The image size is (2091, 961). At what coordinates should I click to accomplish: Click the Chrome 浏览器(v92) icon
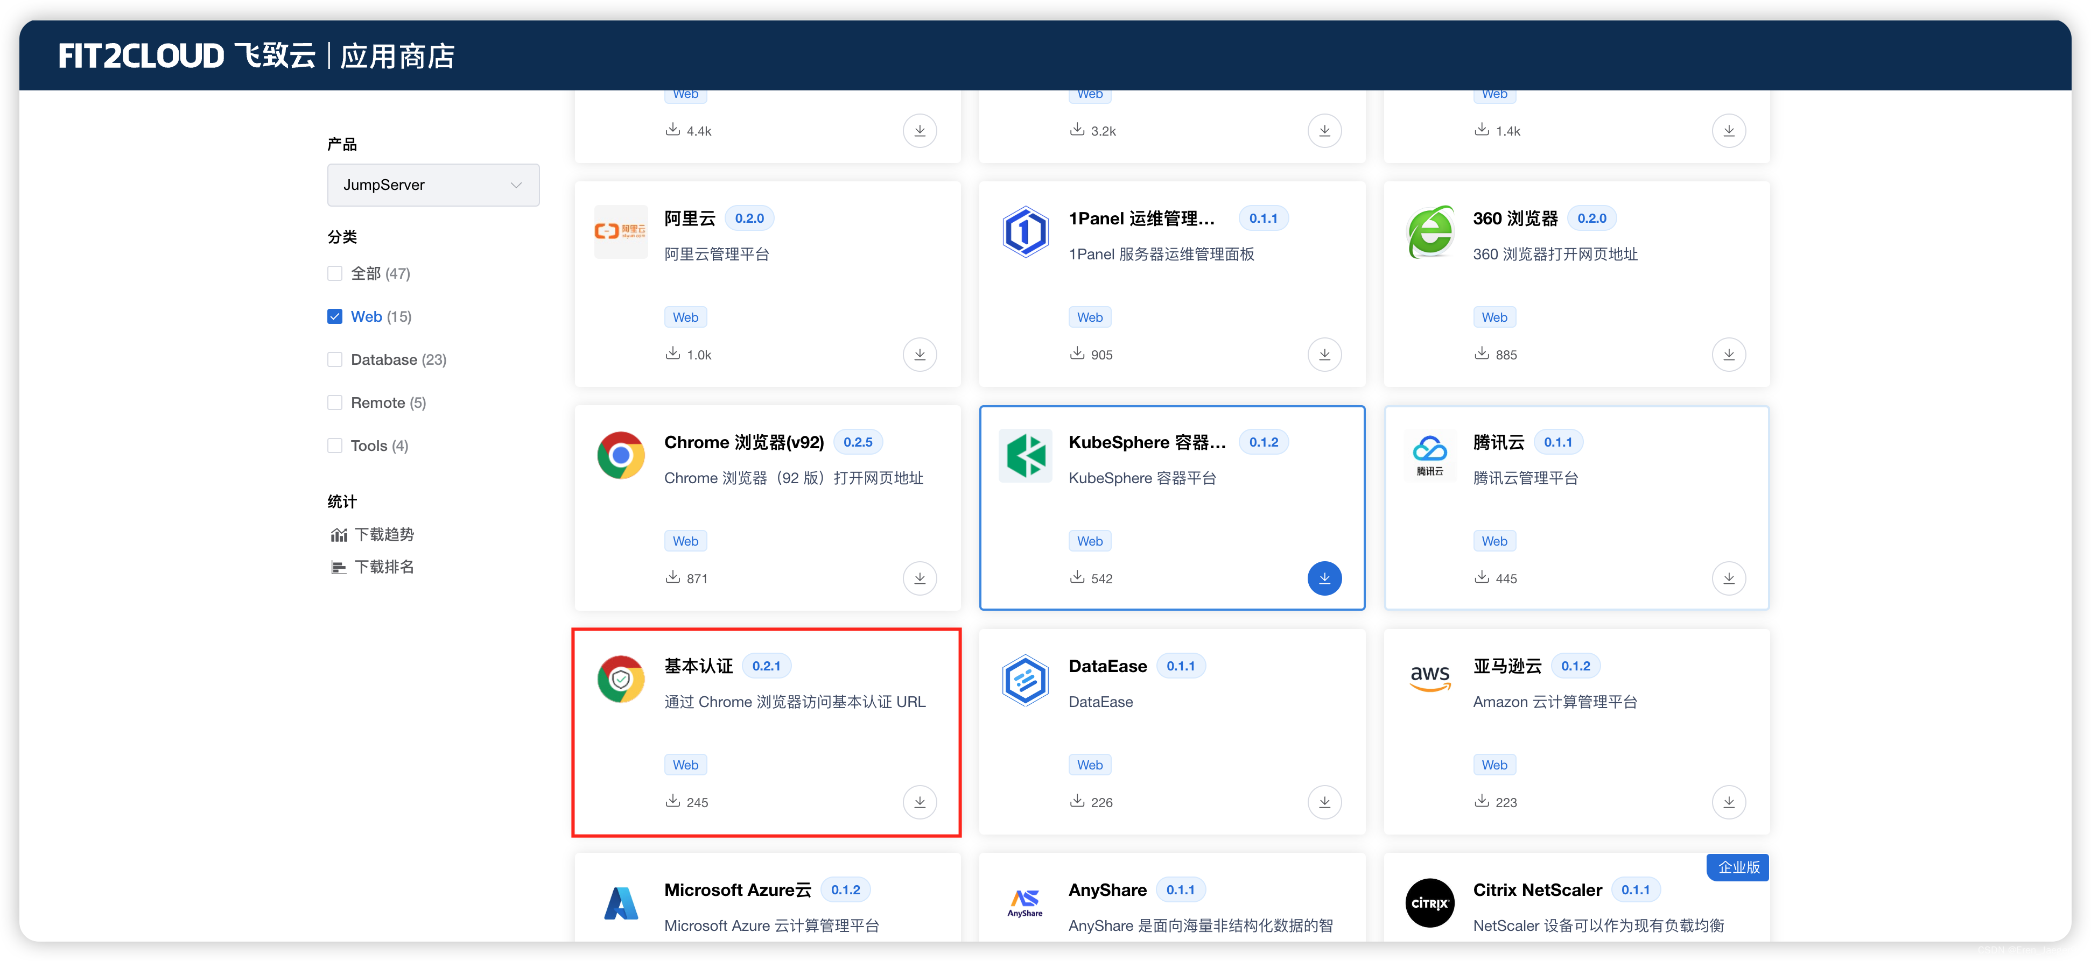click(x=620, y=456)
